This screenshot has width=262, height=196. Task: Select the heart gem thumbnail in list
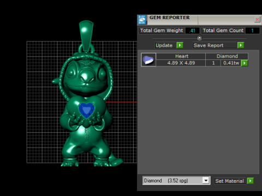click(148, 60)
